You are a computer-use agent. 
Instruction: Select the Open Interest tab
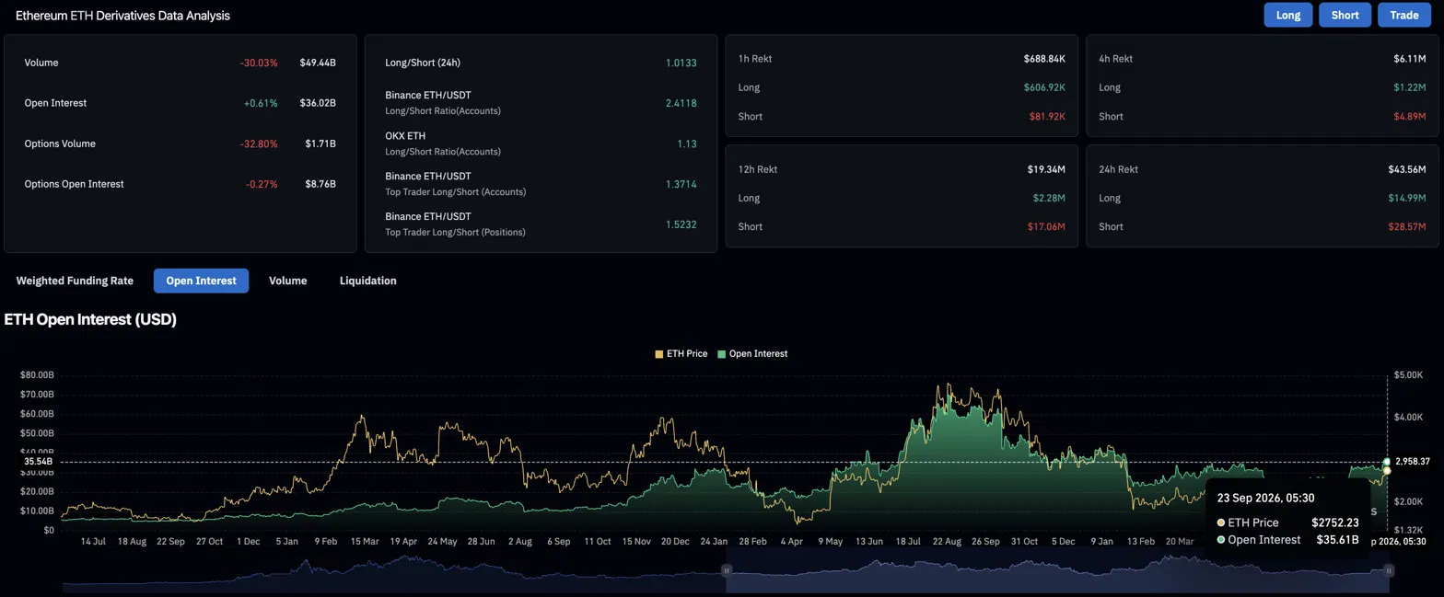[201, 281]
